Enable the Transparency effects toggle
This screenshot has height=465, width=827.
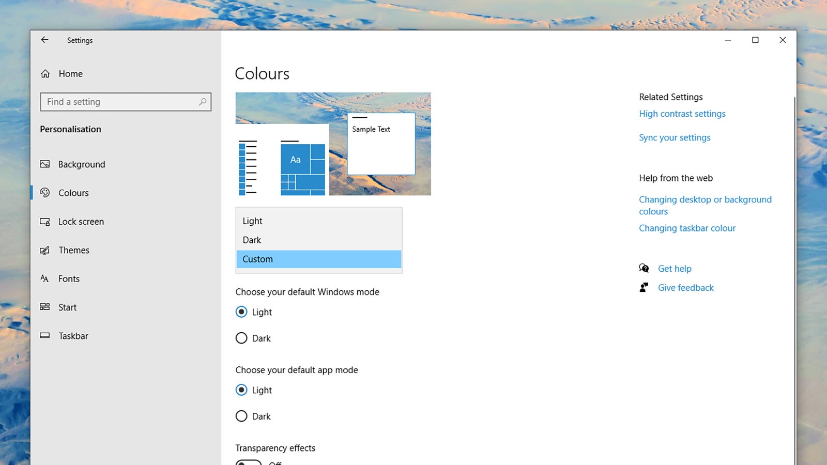[x=249, y=462]
